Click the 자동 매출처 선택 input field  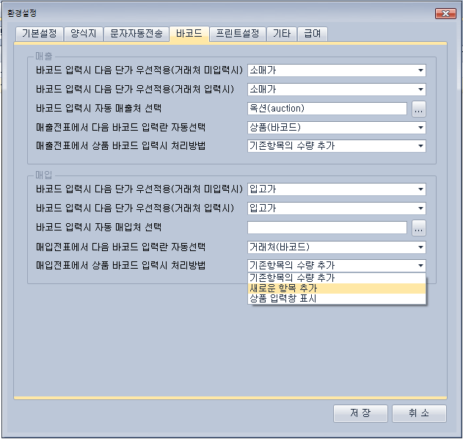coord(327,109)
